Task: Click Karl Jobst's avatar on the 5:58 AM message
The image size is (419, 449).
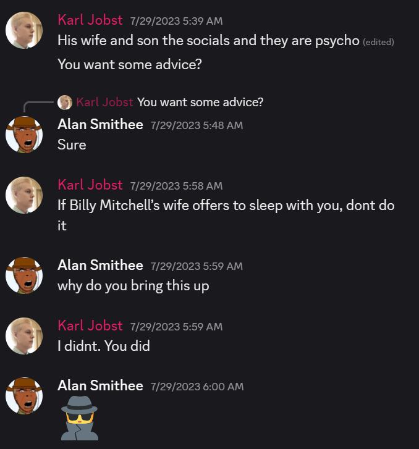Action: click(24, 195)
